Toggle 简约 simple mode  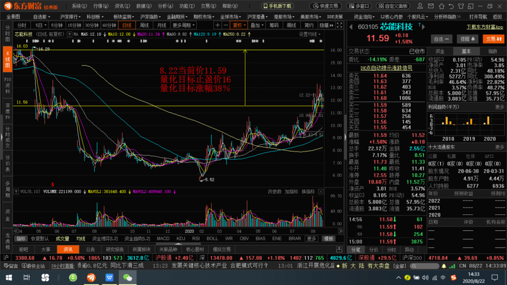click(309, 25)
